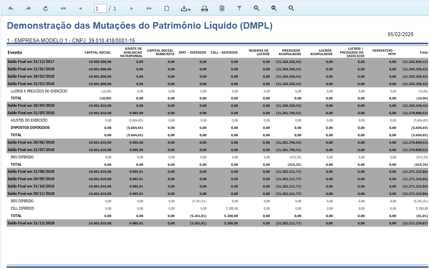Image resolution: width=429 pixels, height=269 pixels.
Task: Click inside the page number field
Action: tap(99, 8)
